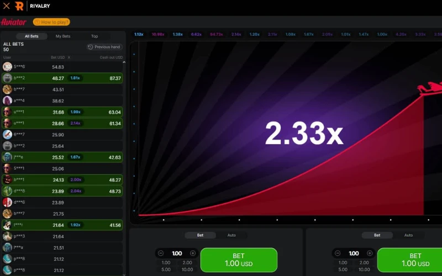
Task: Switch to the My Bets tab
Action: [63, 36]
